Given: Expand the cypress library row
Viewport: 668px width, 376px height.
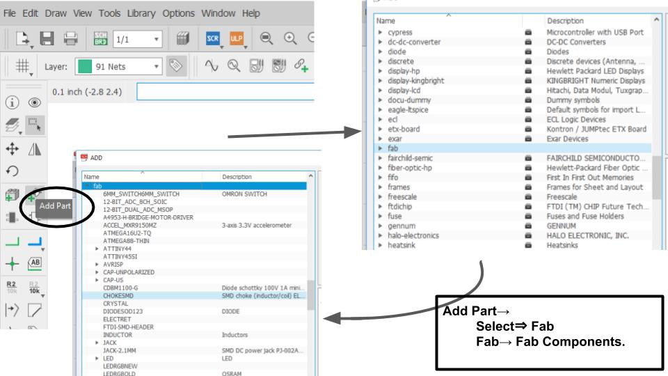Looking at the screenshot, I should [380, 33].
